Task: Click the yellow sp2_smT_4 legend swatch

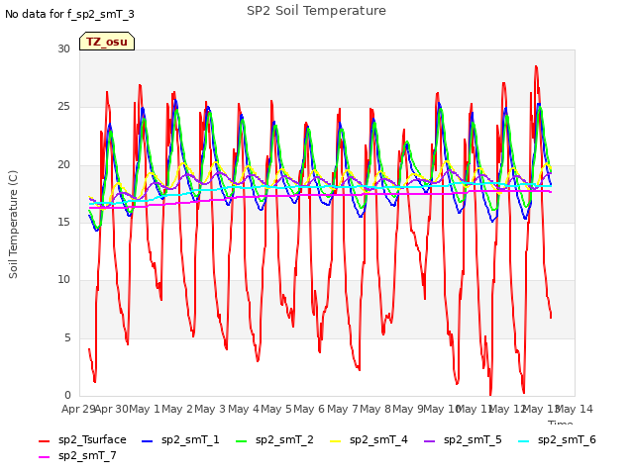Action: tap(336, 441)
